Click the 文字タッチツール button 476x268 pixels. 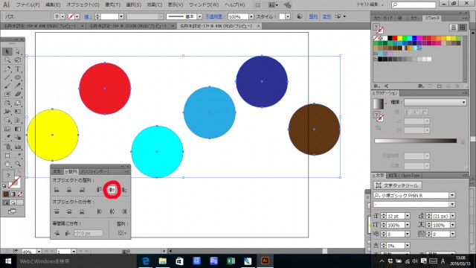pos(398,185)
